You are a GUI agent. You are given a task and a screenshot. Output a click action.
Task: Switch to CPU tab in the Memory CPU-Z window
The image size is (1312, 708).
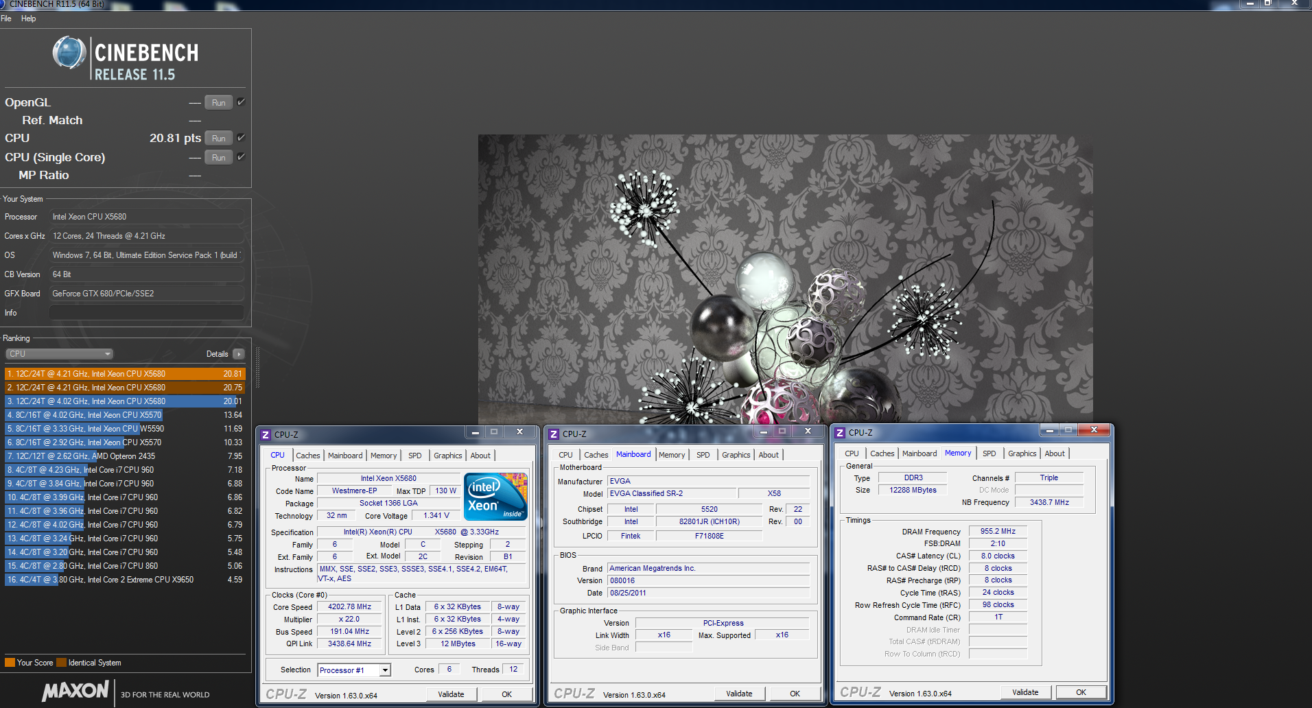pyautogui.click(x=852, y=453)
